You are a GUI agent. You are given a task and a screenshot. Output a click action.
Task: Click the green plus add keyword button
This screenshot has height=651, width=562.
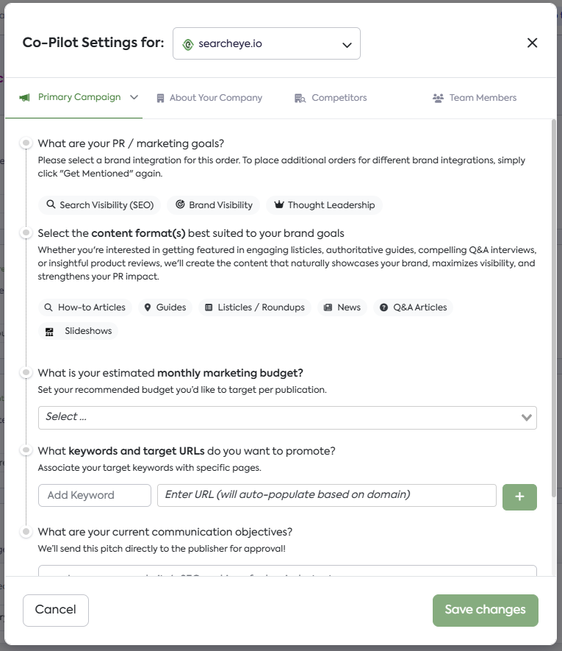(519, 497)
